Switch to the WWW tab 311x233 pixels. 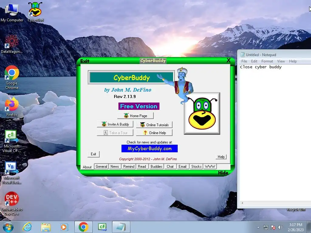(x=210, y=167)
